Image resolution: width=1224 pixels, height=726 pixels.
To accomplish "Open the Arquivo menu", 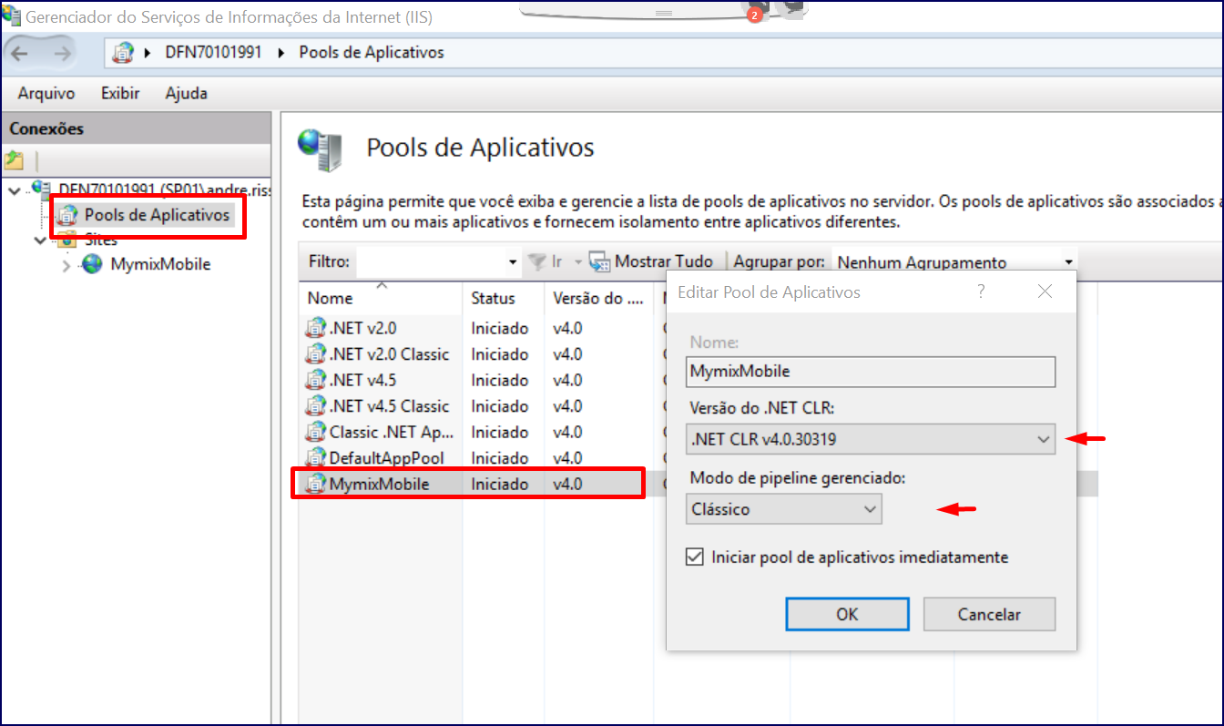I will pos(46,93).
